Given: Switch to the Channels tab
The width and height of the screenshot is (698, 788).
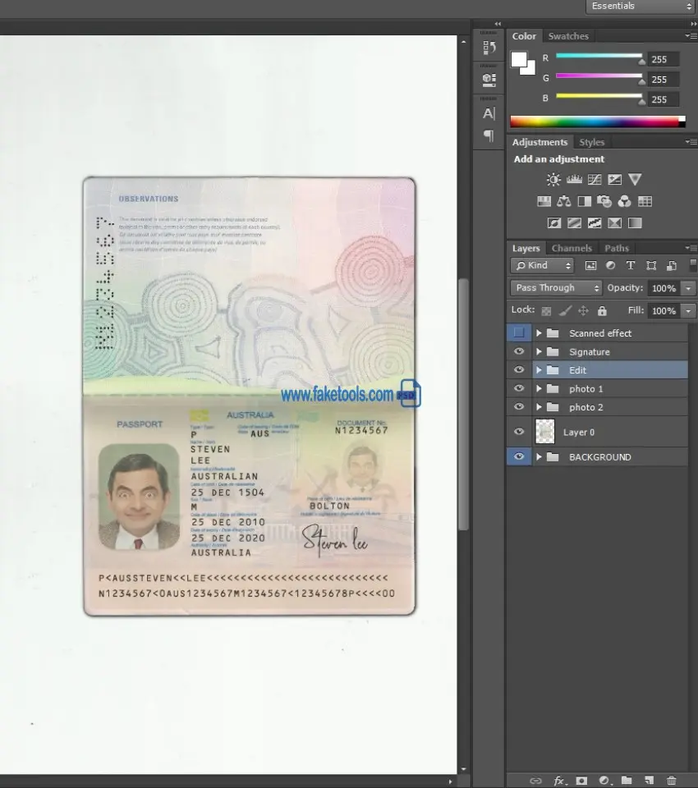Looking at the screenshot, I should [572, 248].
